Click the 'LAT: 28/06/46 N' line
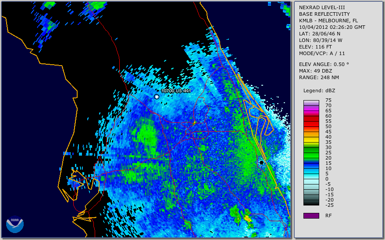This screenshot has width=385, height=240. click(319, 34)
